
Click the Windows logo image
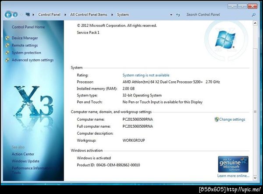[x=225, y=40]
